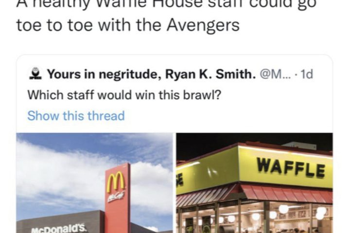Click the partially cut-off top tweet line

point(167,5)
